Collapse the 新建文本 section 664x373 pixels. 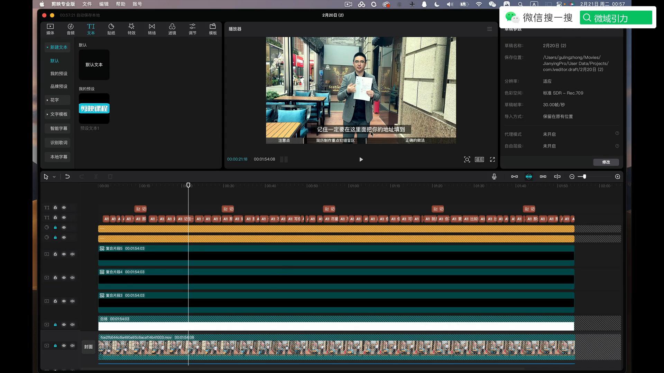(57, 47)
